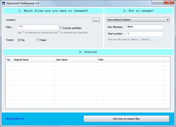Focus the Location path field

pyautogui.click(x=55, y=20)
